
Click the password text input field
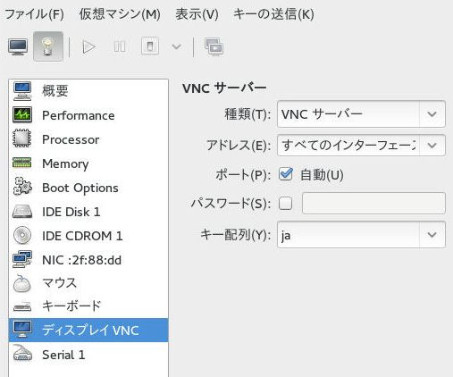pyautogui.click(x=373, y=204)
